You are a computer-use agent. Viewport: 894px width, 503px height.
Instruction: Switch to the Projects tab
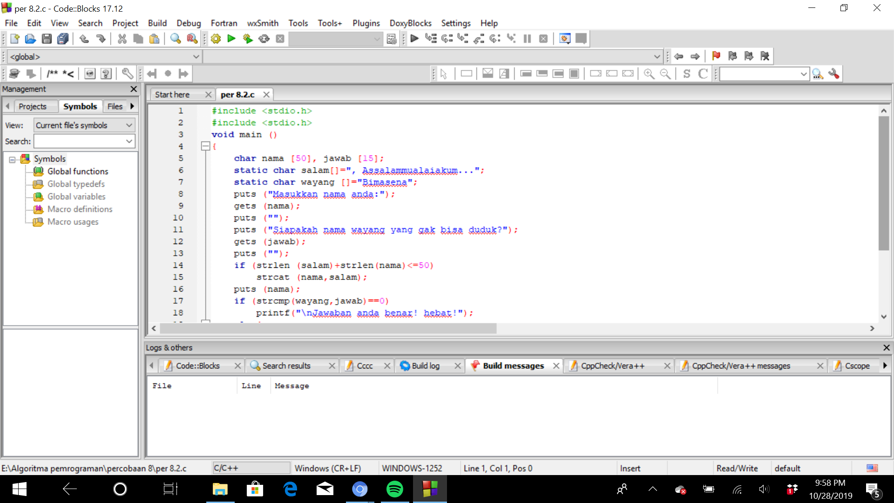point(33,106)
